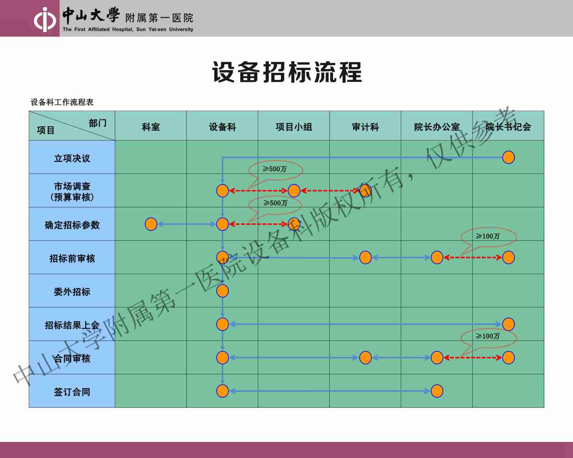
Task: Pick the 招标前审核 node under 院长书记会
Action: 508,258
